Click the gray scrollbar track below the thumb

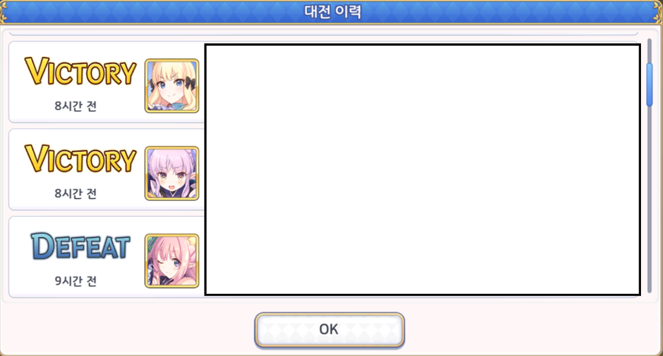tap(649, 199)
